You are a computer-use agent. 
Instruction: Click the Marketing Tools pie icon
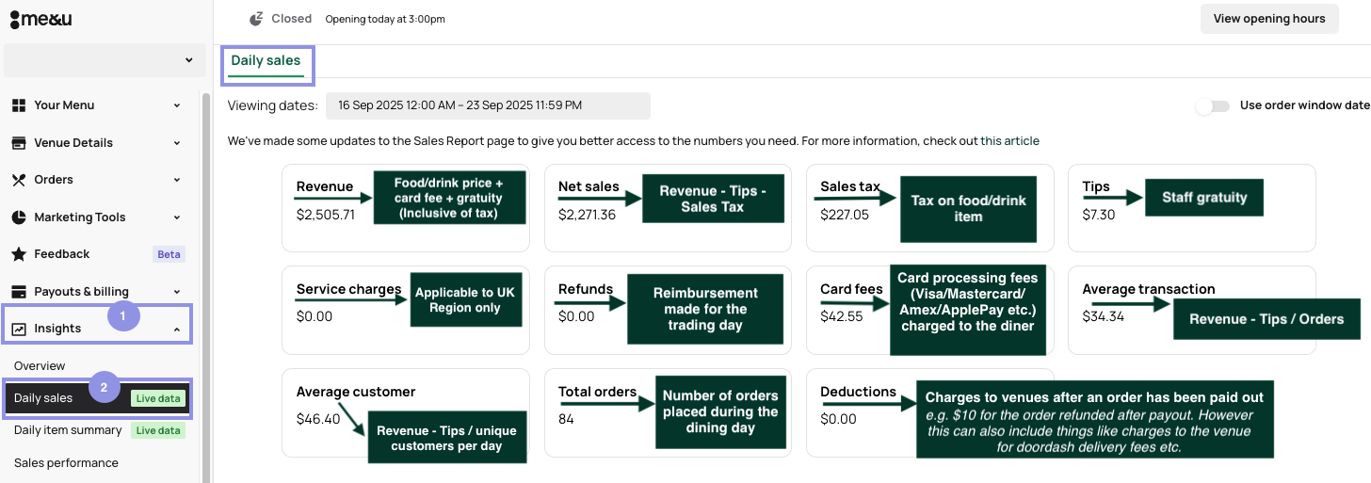18,217
